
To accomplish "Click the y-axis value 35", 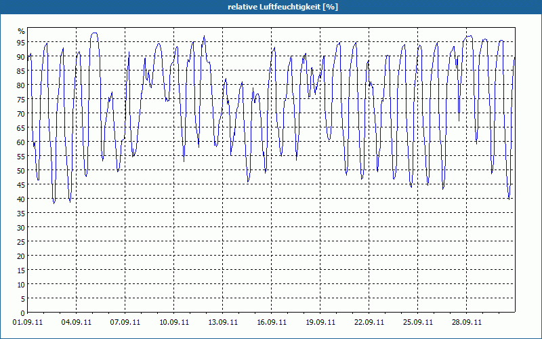I will [x=21, y=213].
